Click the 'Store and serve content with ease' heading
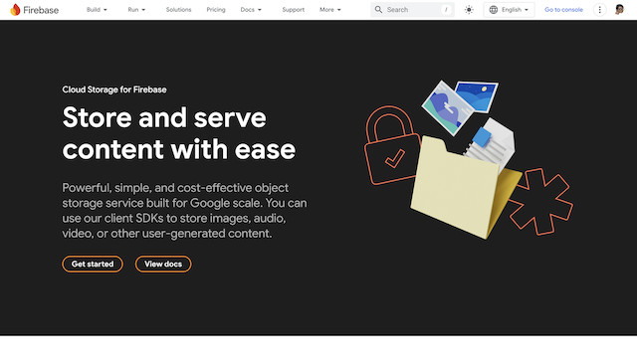 [x=179, y=133]
